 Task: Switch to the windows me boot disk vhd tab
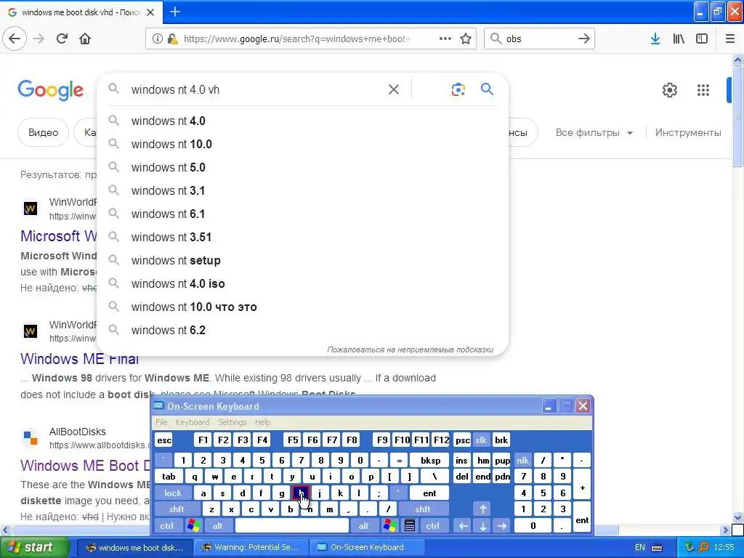coord(81,12)
